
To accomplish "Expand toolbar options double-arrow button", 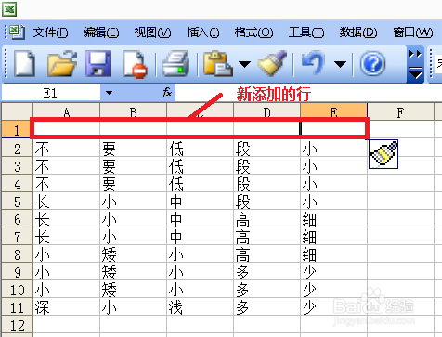I will pyautogui.click(x=415, y=64).
